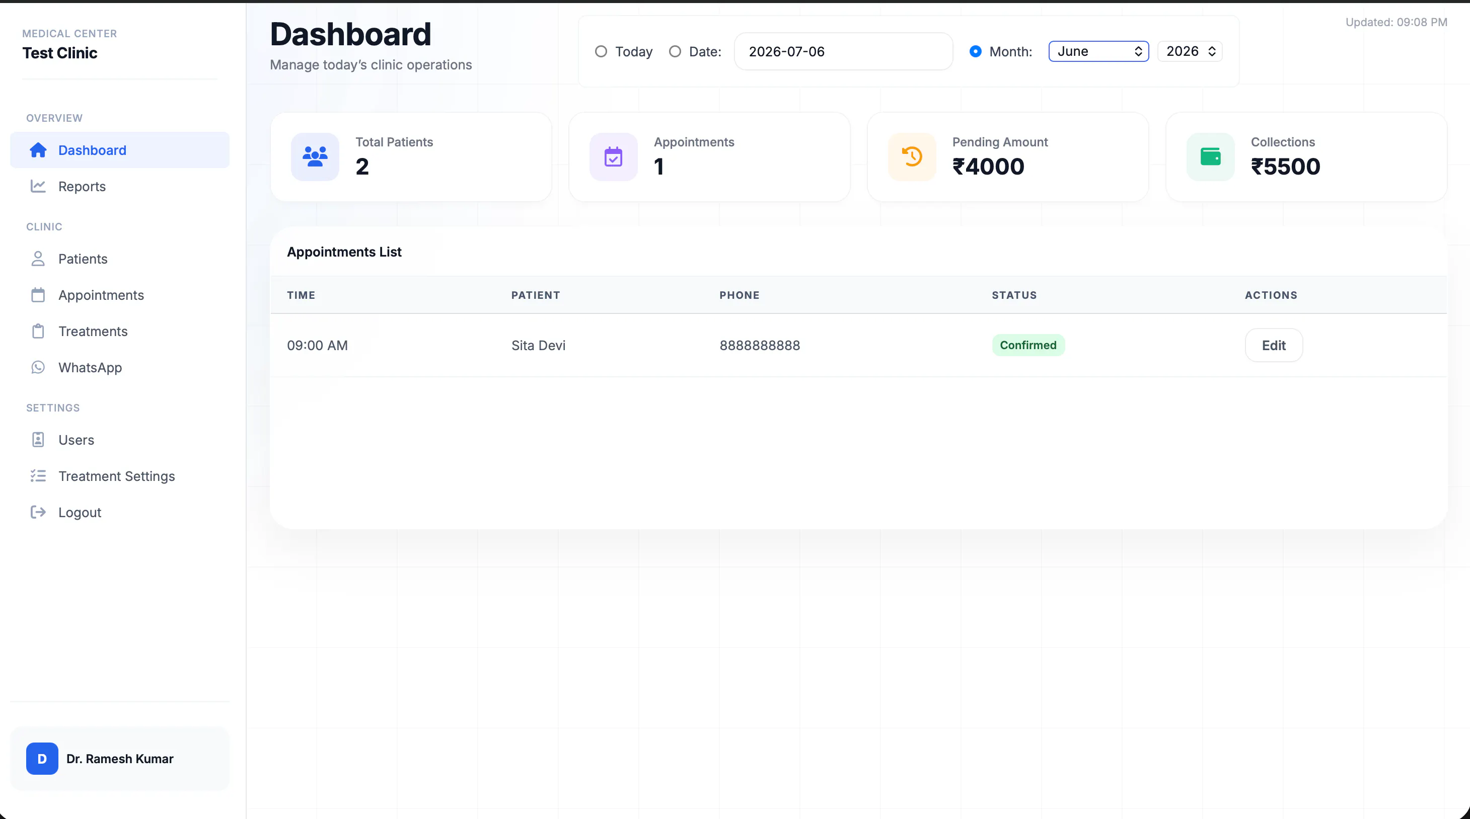Select the Month radio button
Image resolution: width=1470 pixels, height=819 pixels.
pos(976,51)
